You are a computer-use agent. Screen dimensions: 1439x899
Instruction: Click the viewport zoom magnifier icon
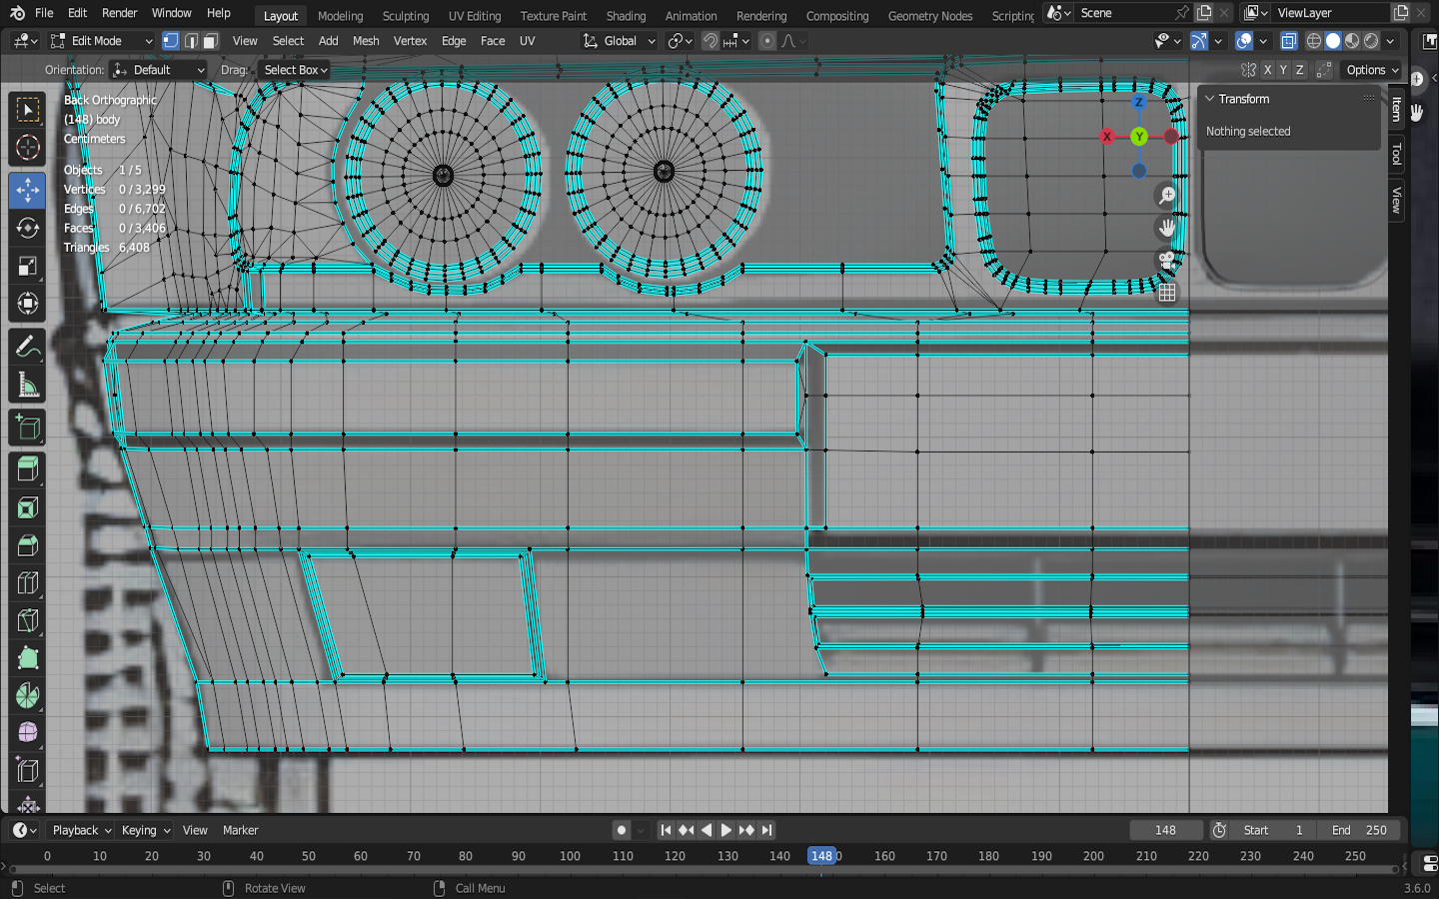pyautogui.click(x=1166, y=196)
